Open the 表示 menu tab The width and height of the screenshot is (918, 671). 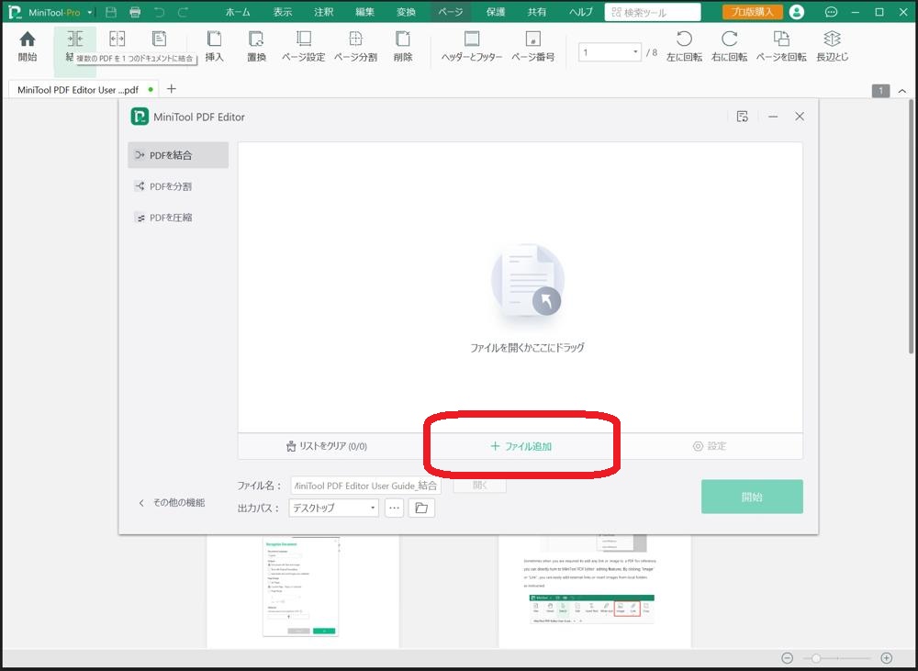coord(282,12)
